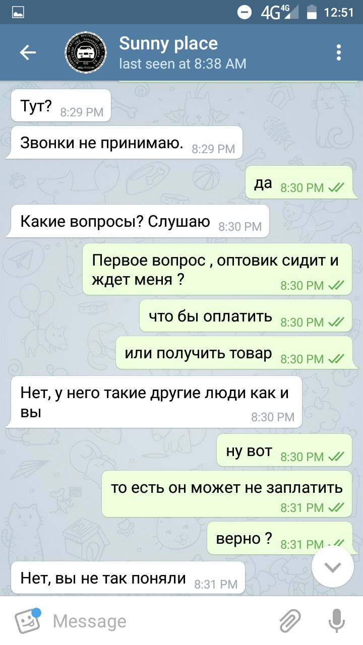Screen dimensions: 363x645
Task: Tap the read checkmarks on "да" message
Action: (336, 188)
